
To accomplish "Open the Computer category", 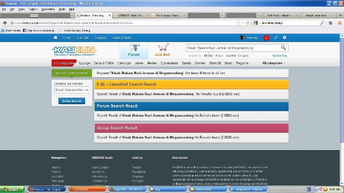I will 124,63.
